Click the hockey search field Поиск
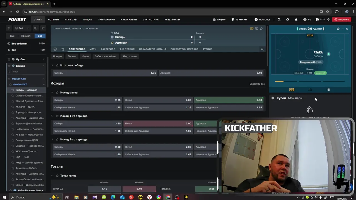 (26, 72)
